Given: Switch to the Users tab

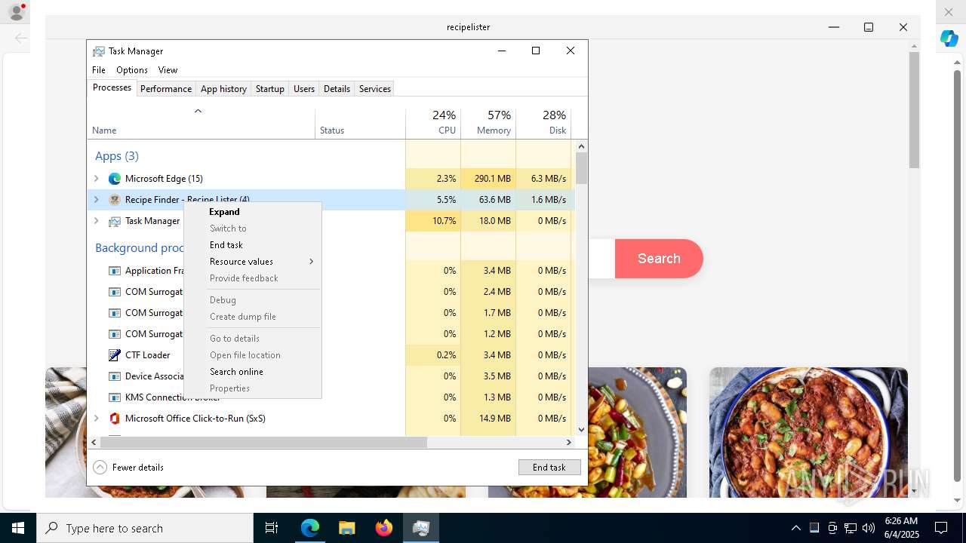Looking at the screenshot, I should pyautogui.click(x=304, y=89).
